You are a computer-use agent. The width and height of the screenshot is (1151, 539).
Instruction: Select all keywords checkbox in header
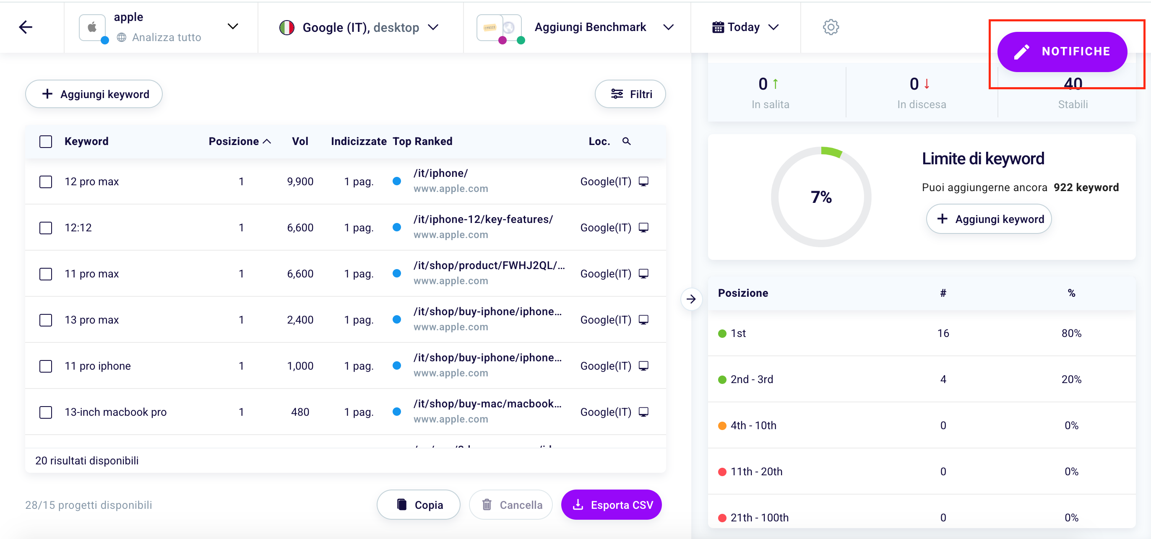pos(46,142)
